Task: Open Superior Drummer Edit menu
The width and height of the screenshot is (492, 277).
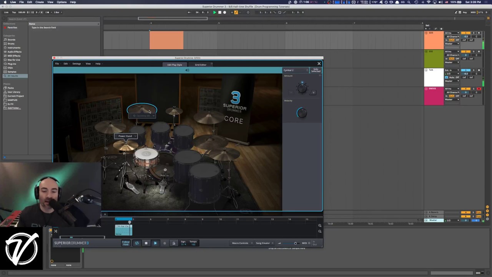Action: pos(66,64)
